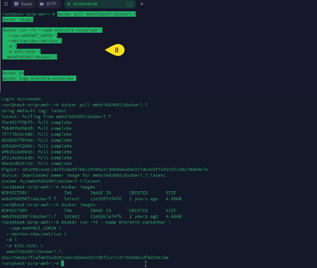
Task: Switch to the Vaults tab
Action: point(24,4)
